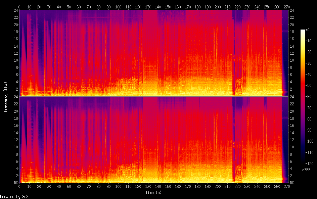Click the lower channel spectrogram plot
The image size is (317, 199).
click(154, 140)
